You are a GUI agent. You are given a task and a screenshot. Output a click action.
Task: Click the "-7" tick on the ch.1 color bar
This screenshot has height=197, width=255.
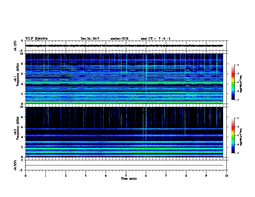pyautogui.click(x=237, y=100)
